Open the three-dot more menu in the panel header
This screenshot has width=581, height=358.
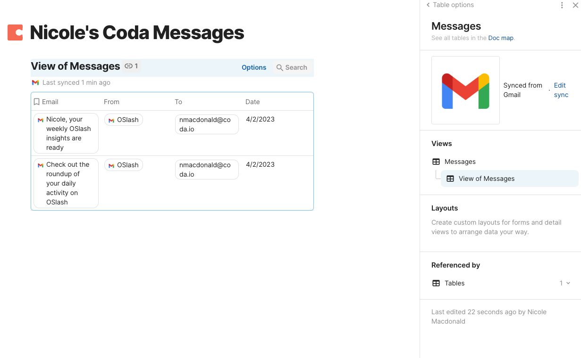click(x=562, y=5)
